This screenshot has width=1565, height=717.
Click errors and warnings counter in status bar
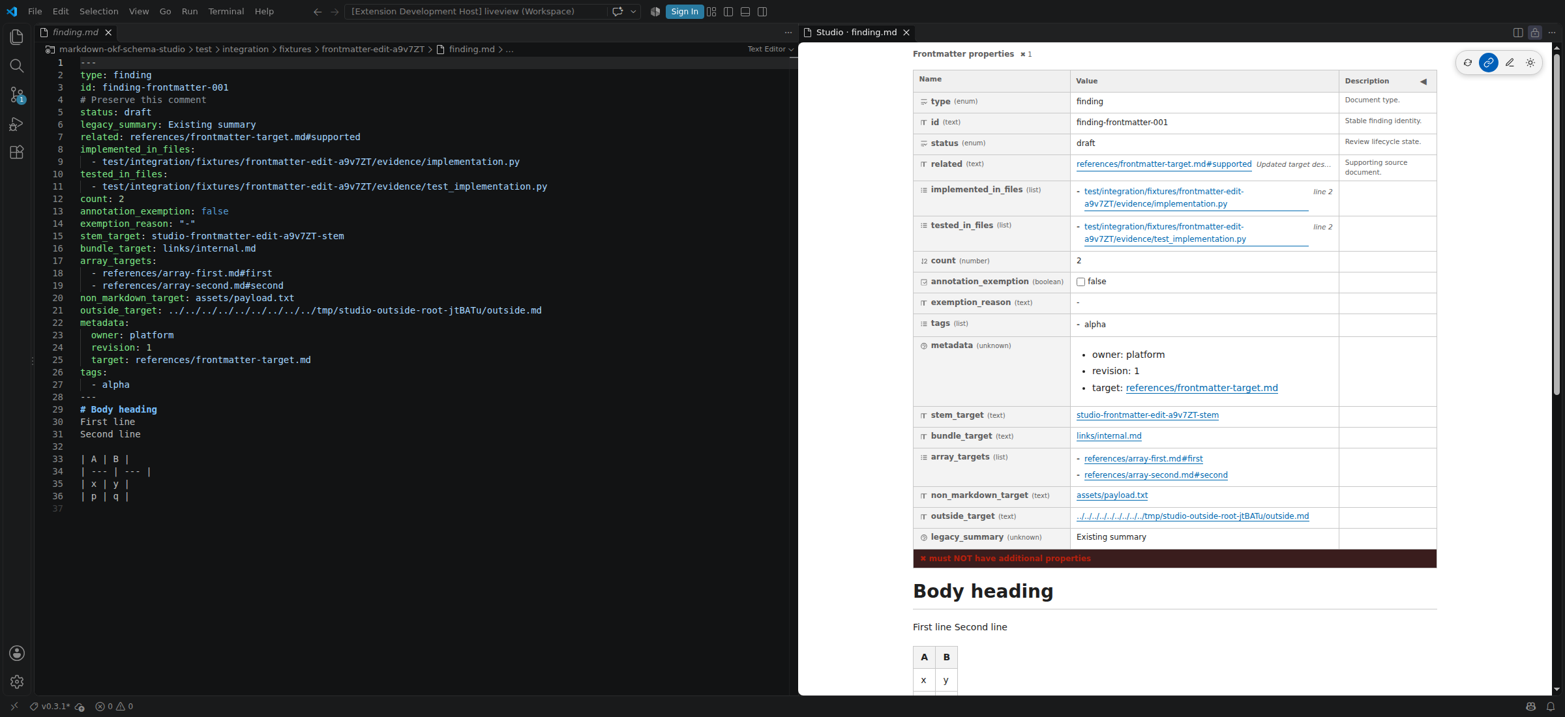click(114, 706)
